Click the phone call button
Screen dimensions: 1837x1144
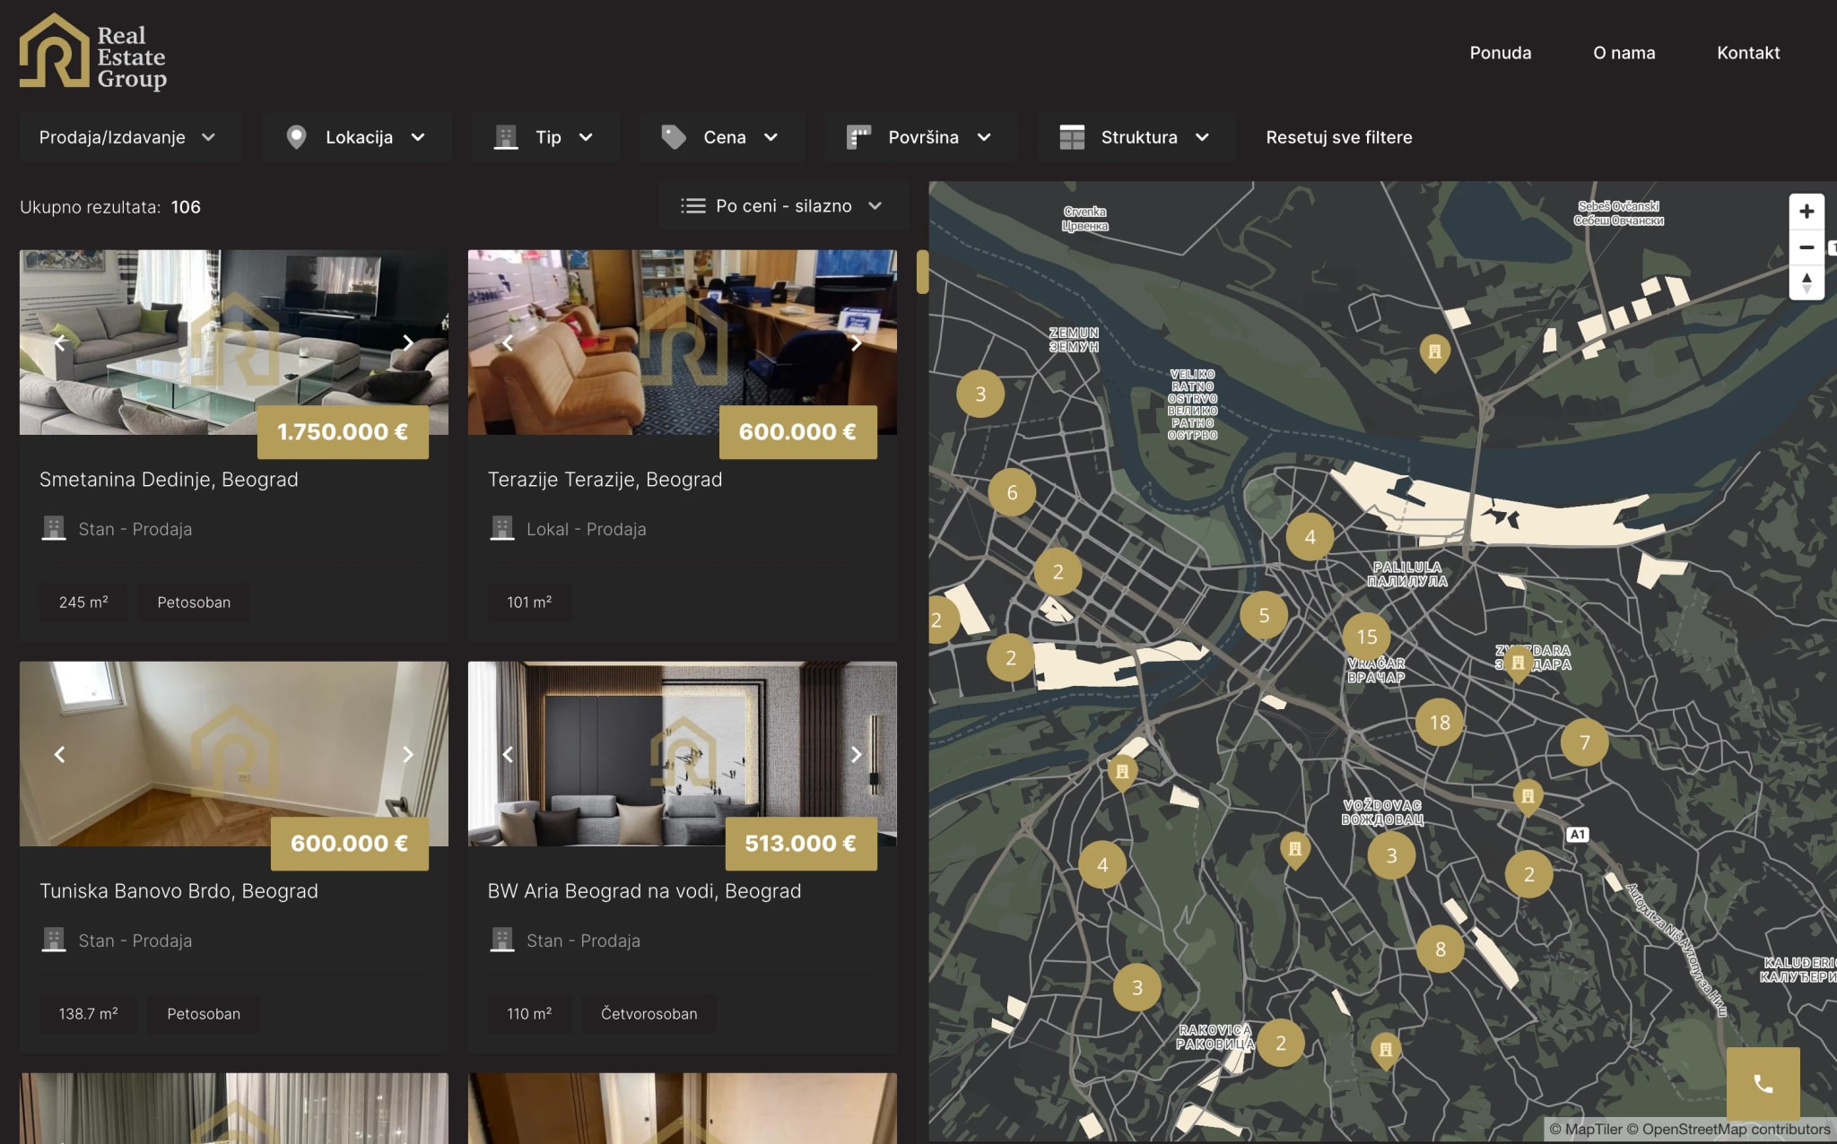point(1763,1083)
